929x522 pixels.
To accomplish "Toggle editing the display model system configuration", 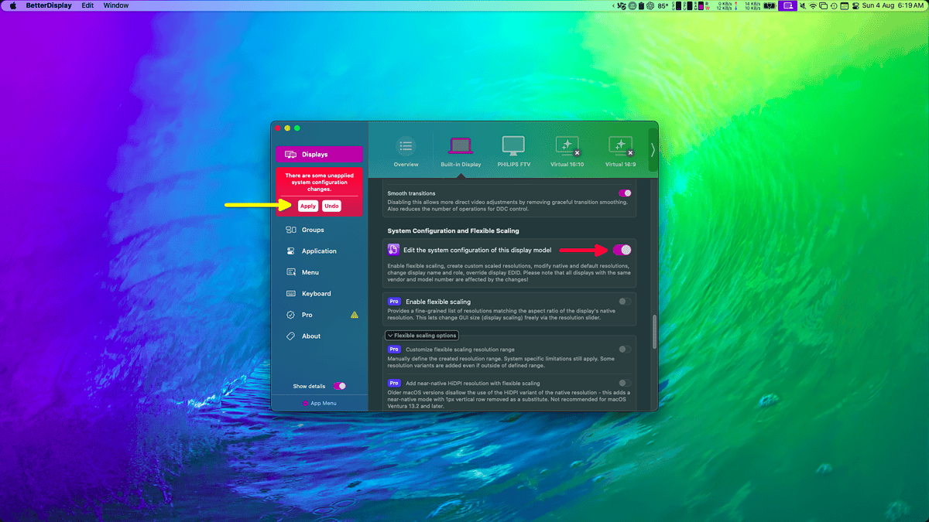I will click(x=621, y=249).
